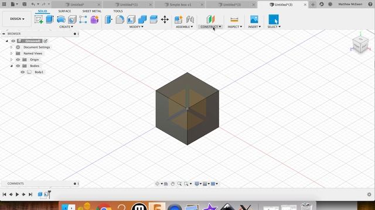Screen dimensions: 375x210
Task: Collapse the (Unsaved) root node
Action: (x=6, y=41)
